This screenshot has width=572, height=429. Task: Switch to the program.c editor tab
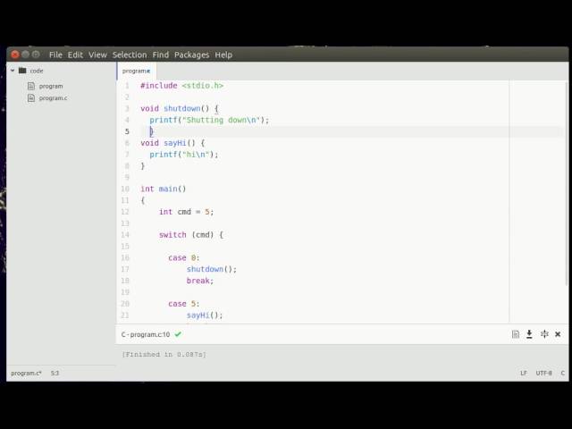[137, 71]
